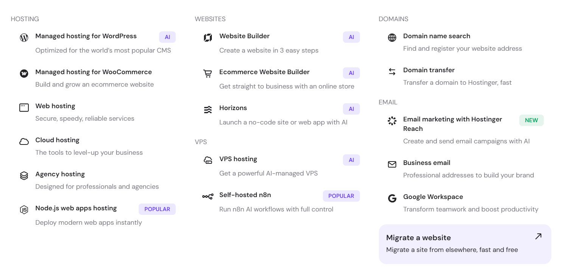Select the Node.js hosting icon

24,209
